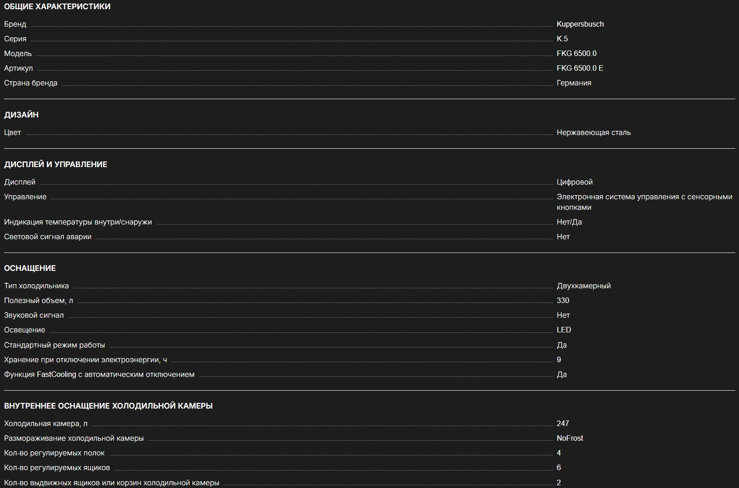This screenshot has width=739, height=488.
Task: Click the 'Цвет' row label
Action: (x=12, y=132)
